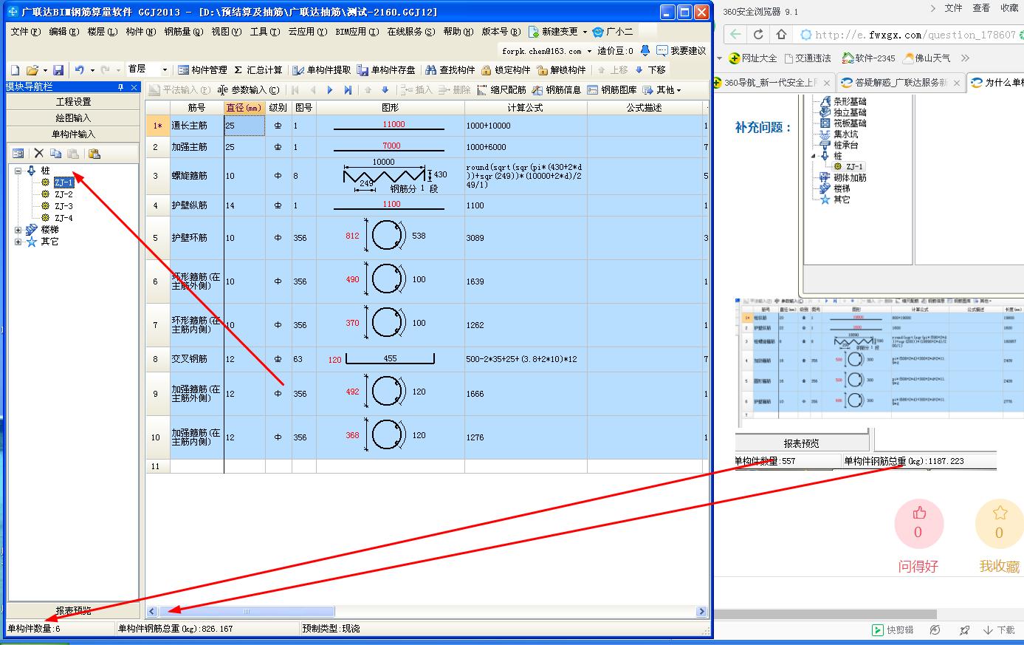Screen dimensions: 1024x645
Task: Open 文件(F) menu
Action: 24,32
